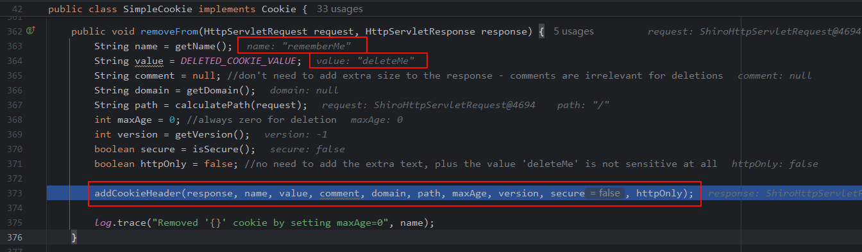The image size is (862, 252).
Task: Click the inline debug value: "deleteMe"
Action: pos(365,61)
